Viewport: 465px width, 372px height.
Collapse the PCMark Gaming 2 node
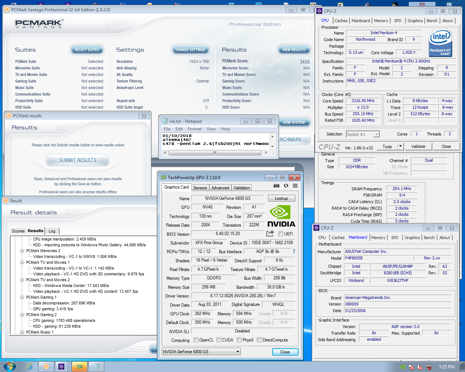[22, 315]
